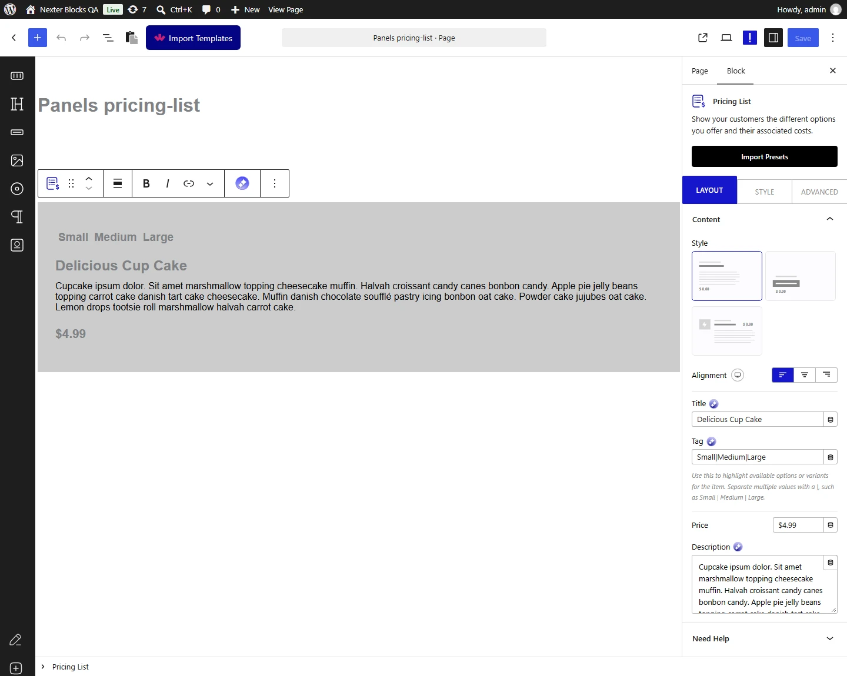Close the settings sidebar
Image resolution: width=847 pixels, height=676 pixels.
click(833, 71)
